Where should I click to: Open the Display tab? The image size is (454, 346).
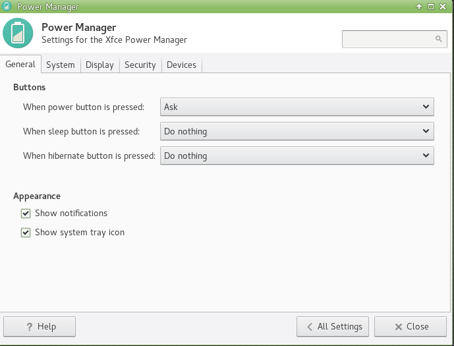point(99,65)
